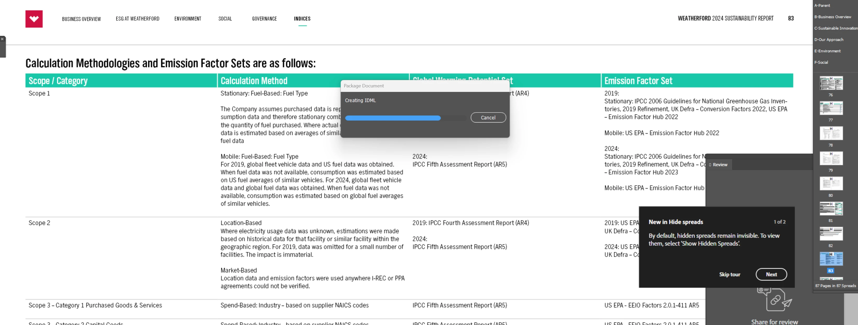Screen dimensions: 858x325
Task: Select E-Environment parent page
Action: [827, 51]
